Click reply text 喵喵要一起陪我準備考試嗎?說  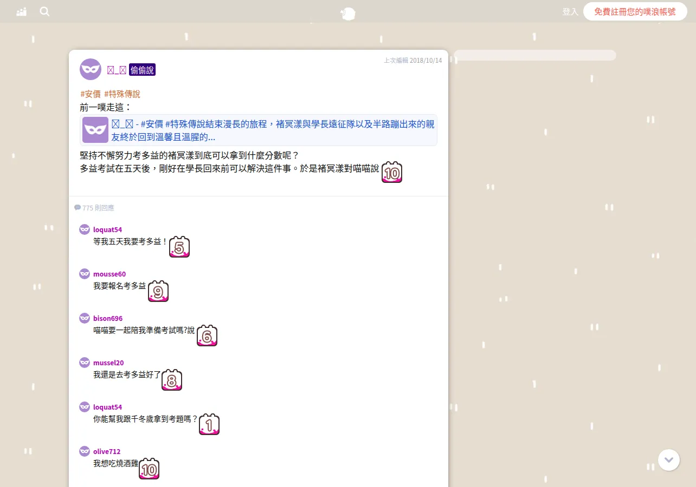pyautogui.click(x=144, y=330)
